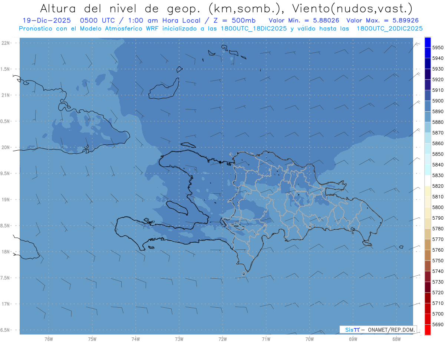Image resolution: width=445 pixels, height=344 pixels.
Task: Click the legend value 5850
Action: pyautogui.click(x=438, y=154)
